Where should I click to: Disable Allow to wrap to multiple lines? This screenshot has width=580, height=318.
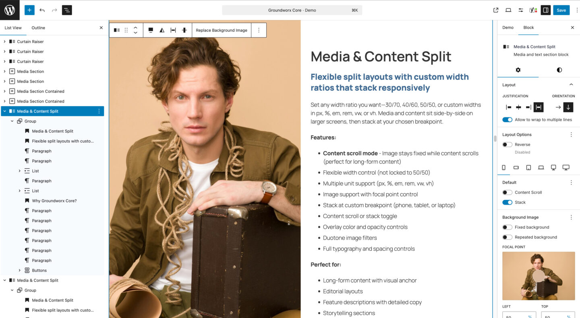click(507, 119)
